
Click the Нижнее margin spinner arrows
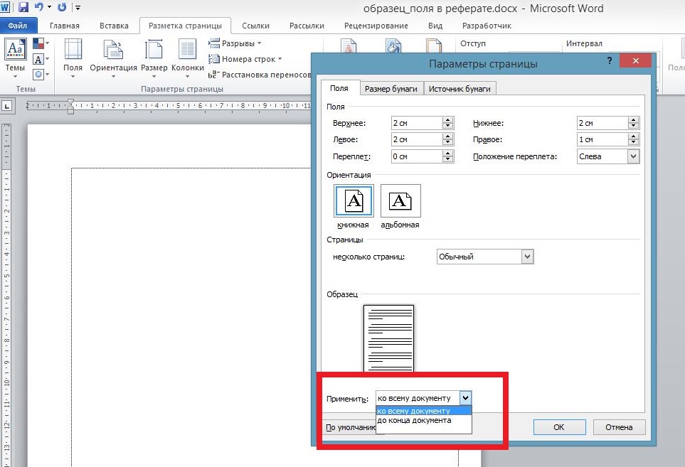click(634, 123)
